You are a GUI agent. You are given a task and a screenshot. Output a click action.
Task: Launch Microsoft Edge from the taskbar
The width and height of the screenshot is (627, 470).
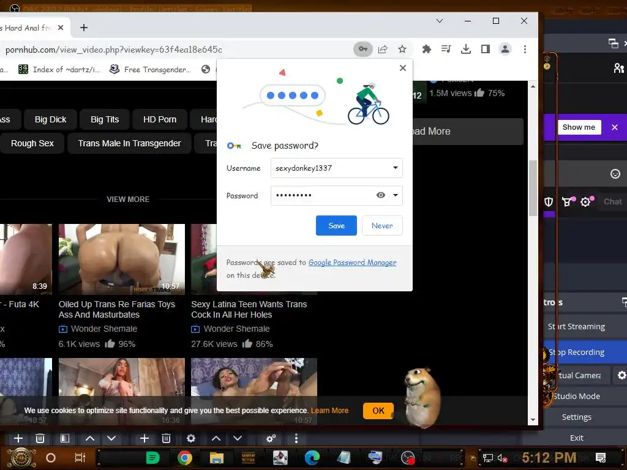[x=312, y=458]
